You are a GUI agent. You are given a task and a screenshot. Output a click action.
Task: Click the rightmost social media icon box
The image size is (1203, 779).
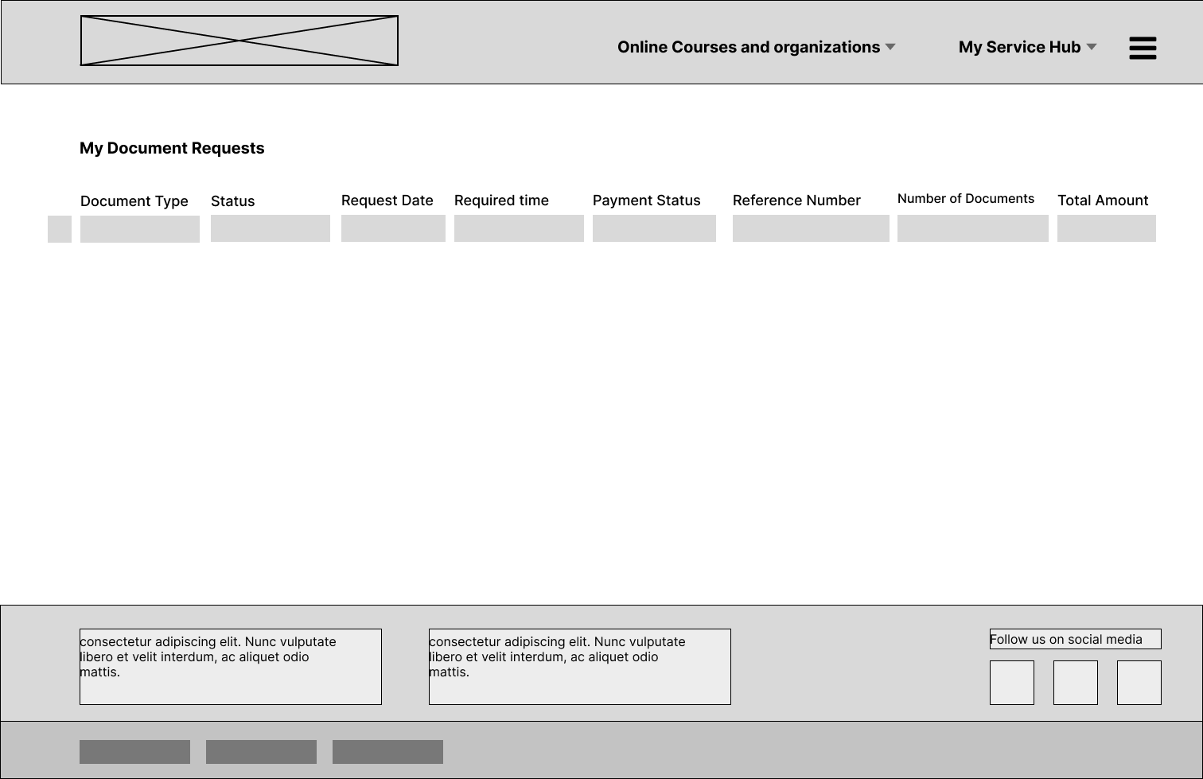(1139, 683)
